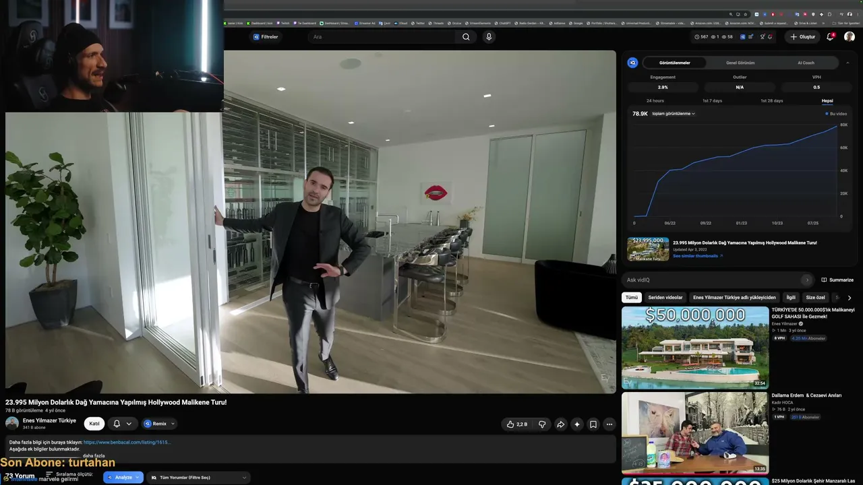Open the Dallama Erdem video thumbnail
The width and height of the screenshot is (863, 485).
click(x=695, y=433)
